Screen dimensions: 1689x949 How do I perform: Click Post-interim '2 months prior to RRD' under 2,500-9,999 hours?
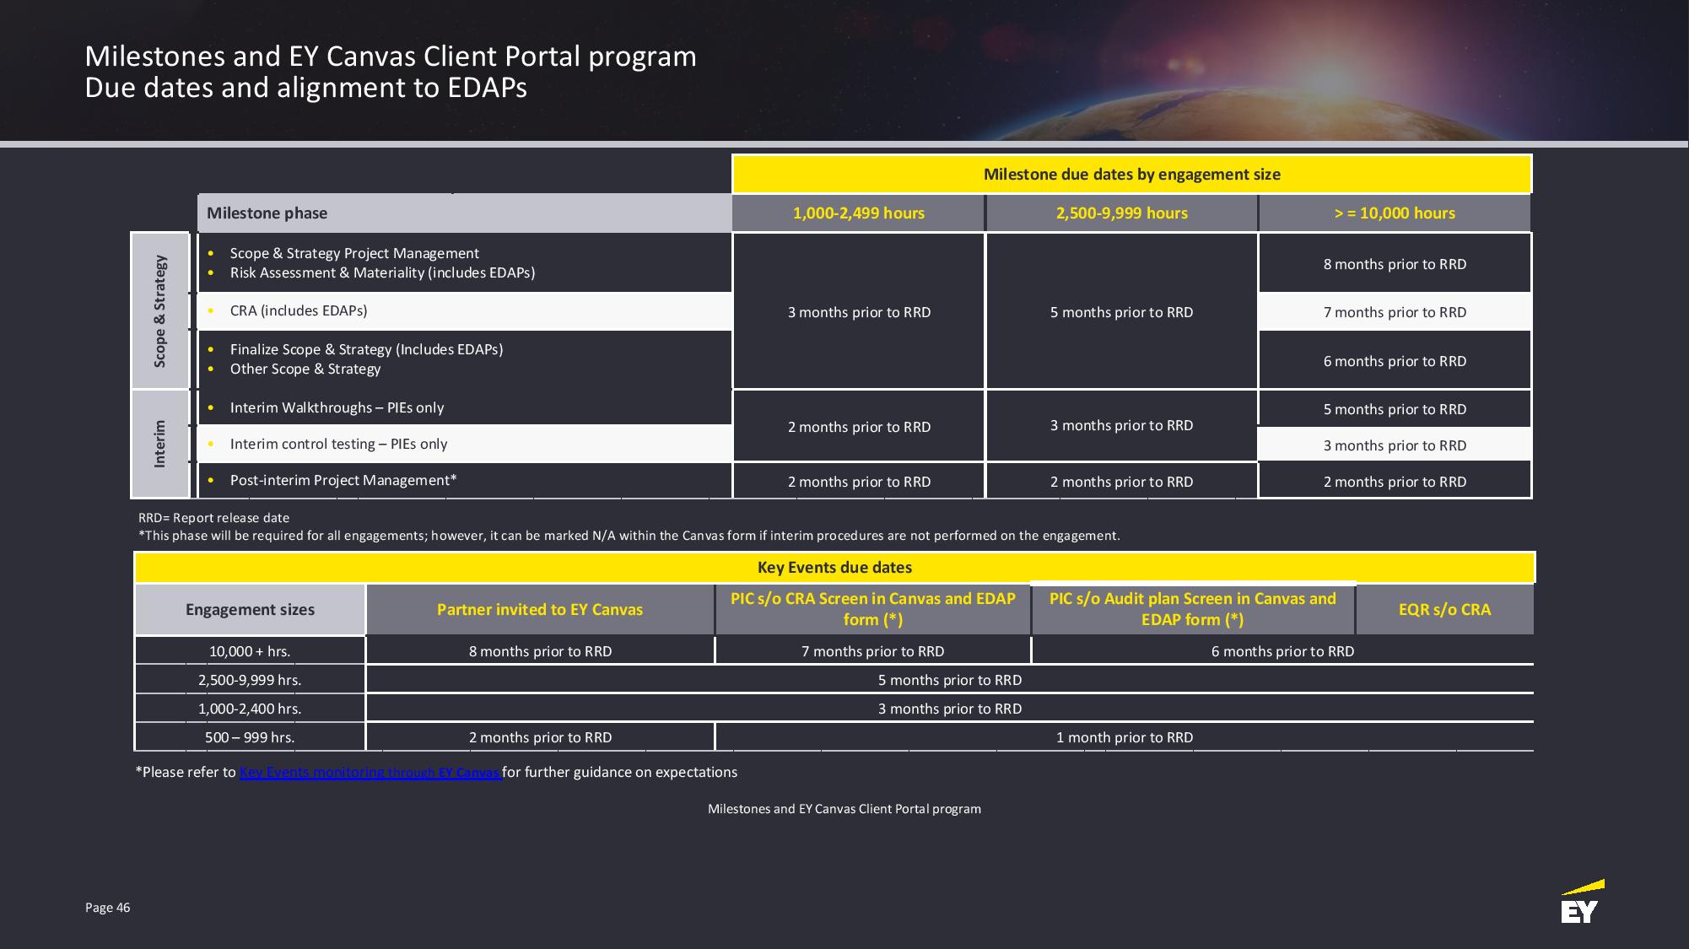[x=1121, y=482]
